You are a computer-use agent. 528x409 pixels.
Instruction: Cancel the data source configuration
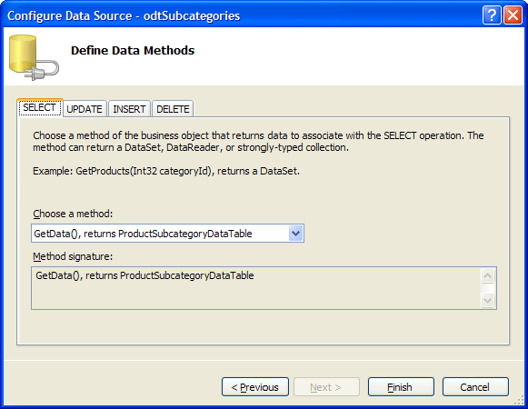pyautogui.click(x=475, y=387)
